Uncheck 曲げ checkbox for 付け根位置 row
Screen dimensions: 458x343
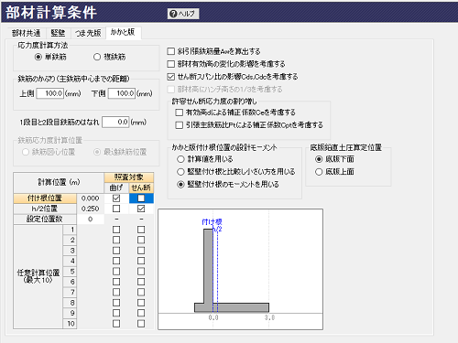[x=116, y=198]
